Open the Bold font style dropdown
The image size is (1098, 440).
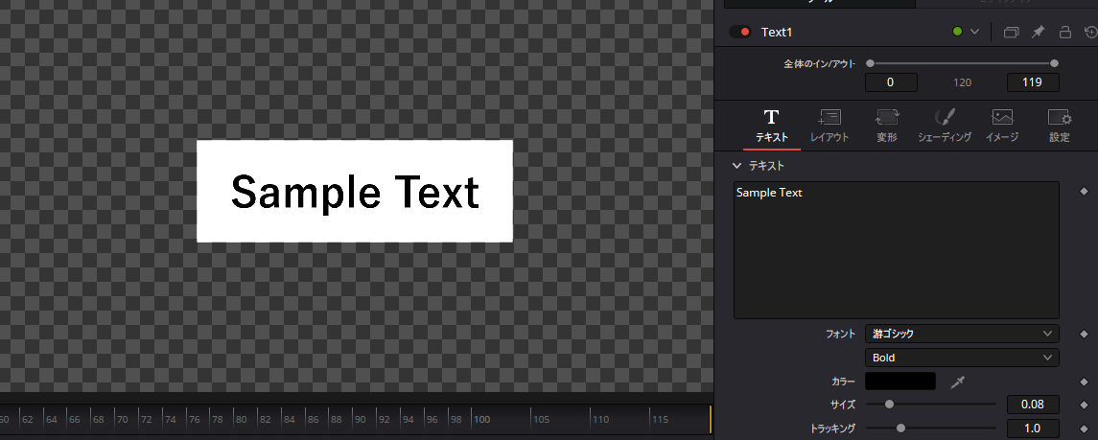[962, 358]
